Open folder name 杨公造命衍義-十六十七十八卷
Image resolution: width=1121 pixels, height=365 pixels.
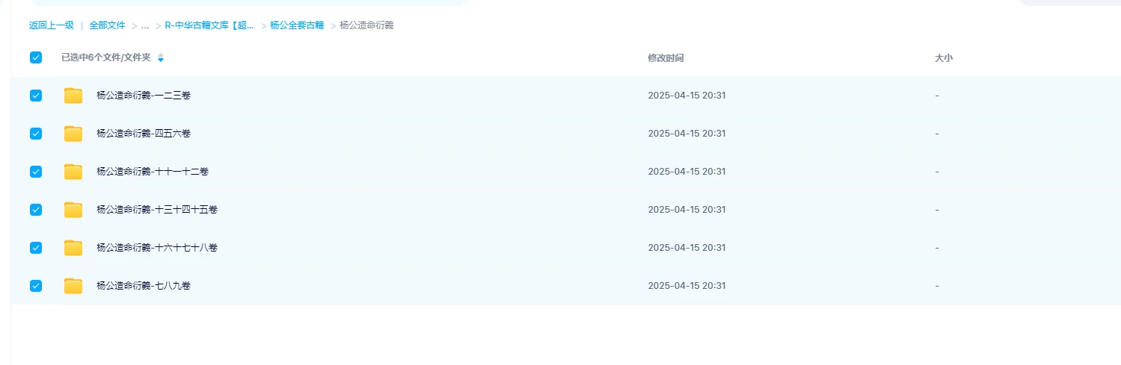[157, 248]
